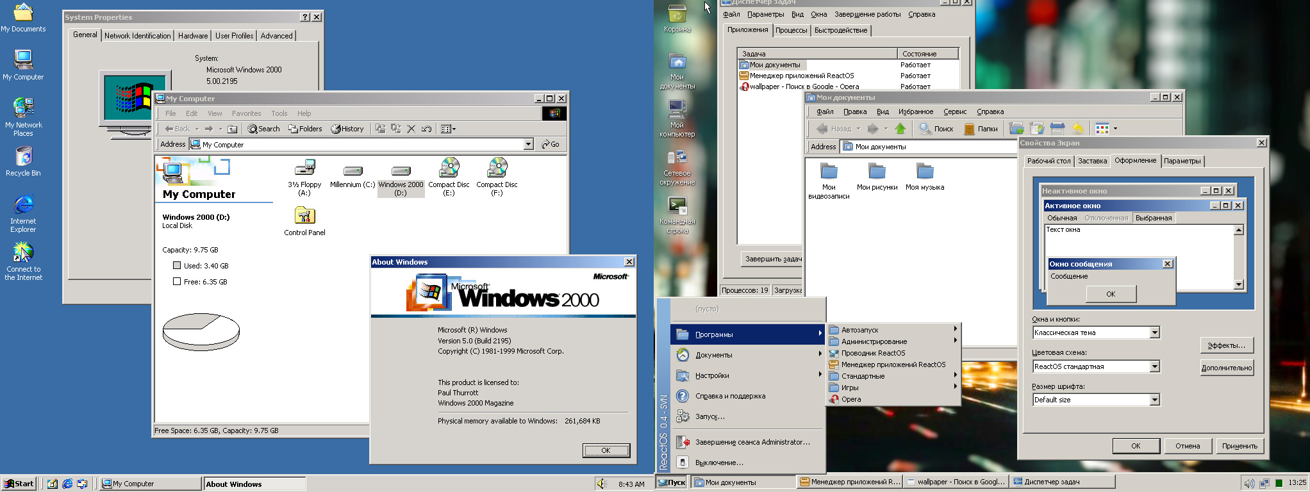Expand Окна и кнопки theme dropdown
1310x492 pixels.
(1154, 332)
